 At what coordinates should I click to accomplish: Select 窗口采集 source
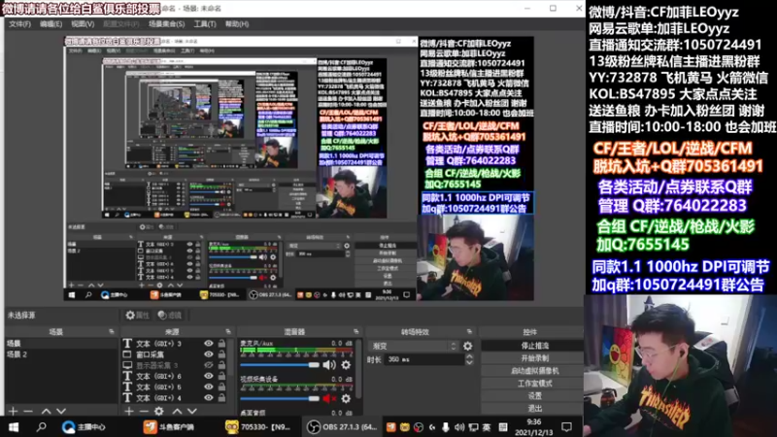(150, 354)
